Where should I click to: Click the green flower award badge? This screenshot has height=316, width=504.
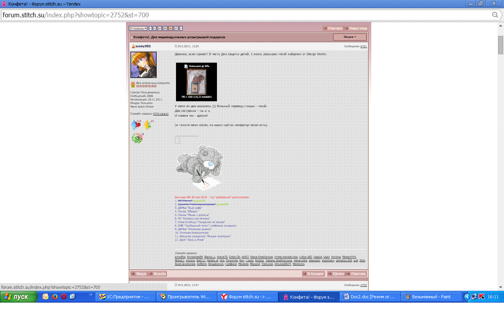137,138
